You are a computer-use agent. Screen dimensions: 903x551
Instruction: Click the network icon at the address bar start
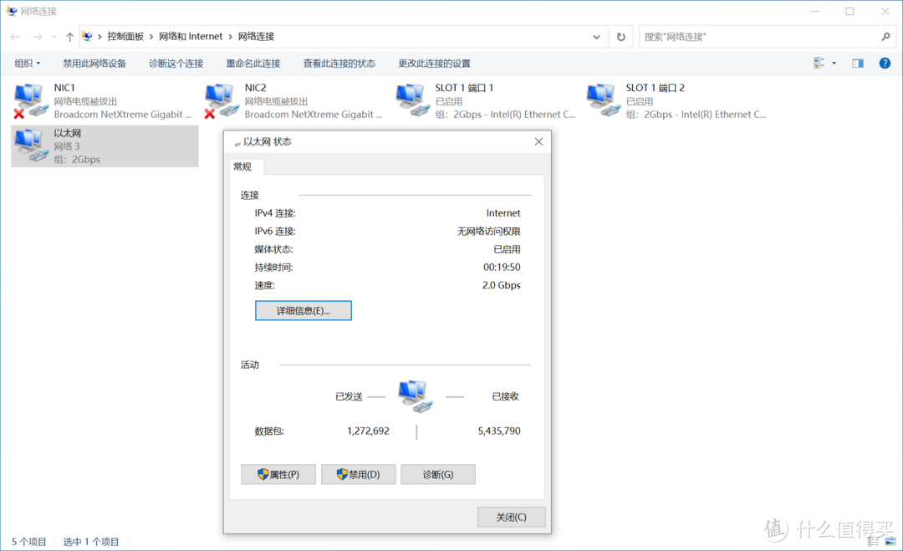point(87,36)
